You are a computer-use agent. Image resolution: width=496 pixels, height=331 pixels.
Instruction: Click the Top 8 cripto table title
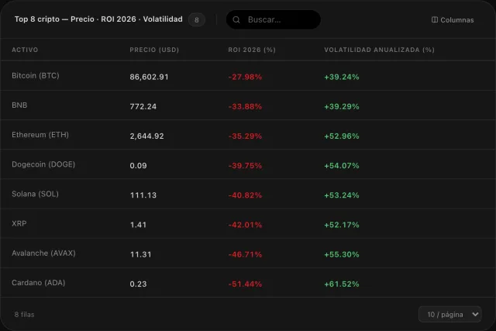tap(98, 19)
